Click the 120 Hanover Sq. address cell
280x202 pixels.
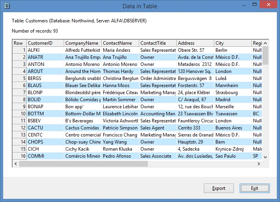[x=195, y=71]
